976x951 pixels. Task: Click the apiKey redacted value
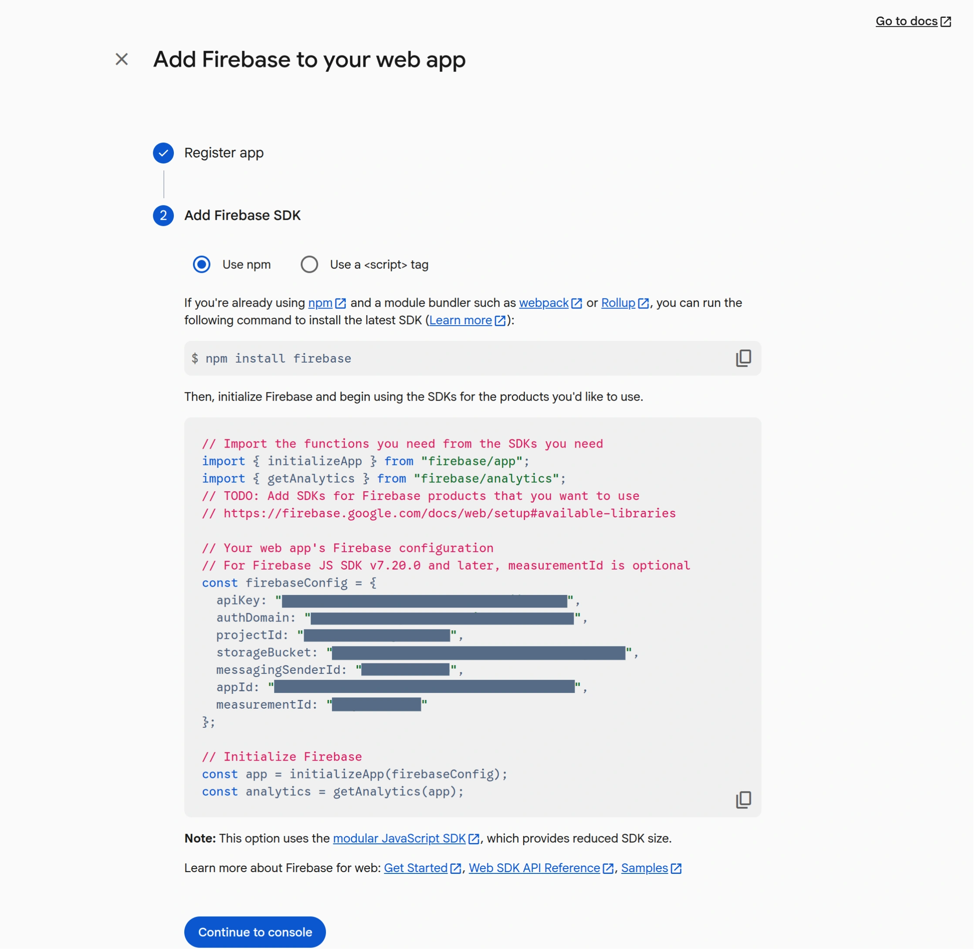[425, 602]
